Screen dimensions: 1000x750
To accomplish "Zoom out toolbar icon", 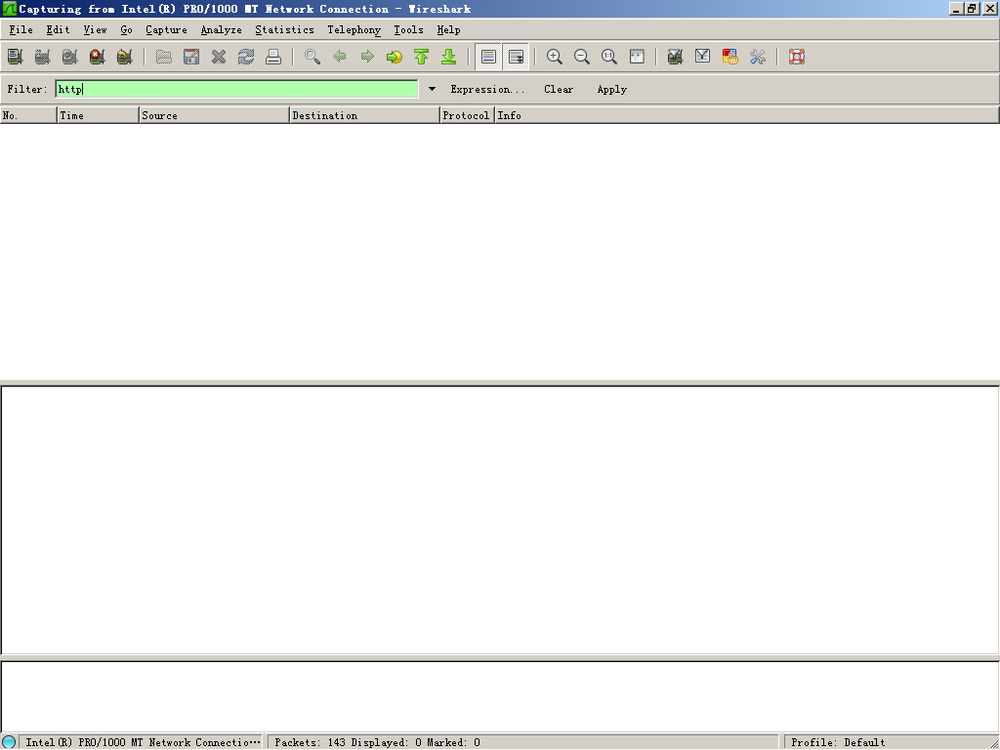I will coord(582,57).
